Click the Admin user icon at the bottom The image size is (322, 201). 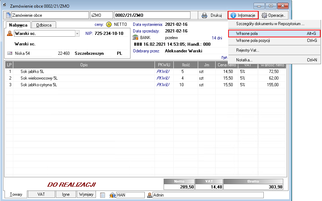150,195
